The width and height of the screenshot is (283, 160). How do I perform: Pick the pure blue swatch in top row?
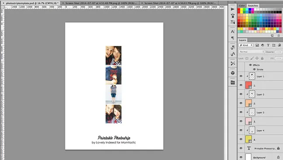(x=250, y=9)
